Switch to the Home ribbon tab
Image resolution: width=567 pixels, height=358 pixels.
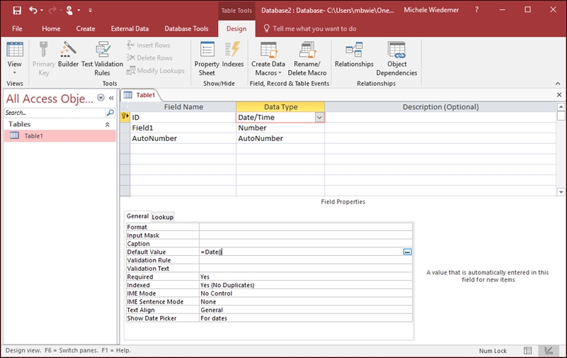(x=51, y=28)
